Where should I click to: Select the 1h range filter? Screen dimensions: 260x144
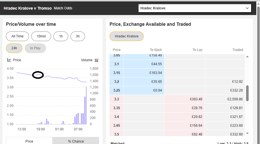pyautogui.click(x=61, y=36)
